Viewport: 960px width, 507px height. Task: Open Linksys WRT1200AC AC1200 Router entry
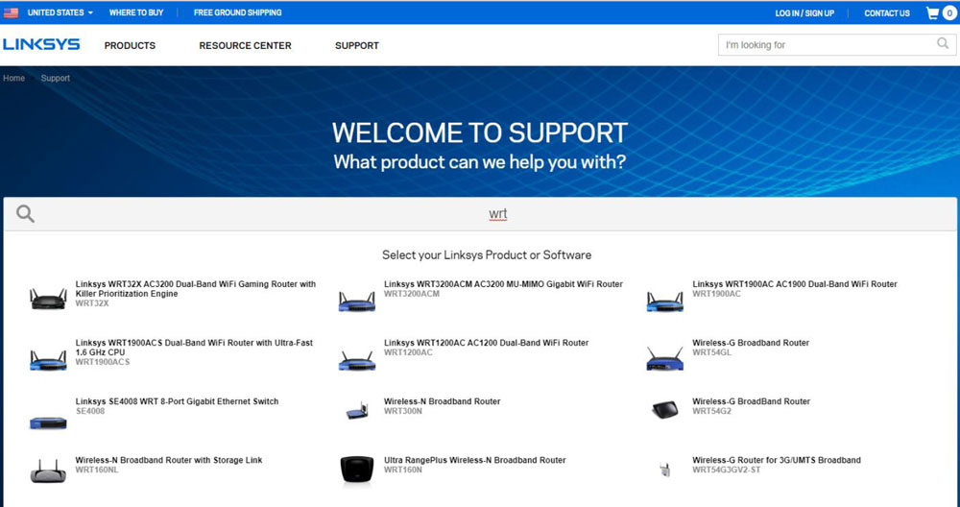(486, 343)
